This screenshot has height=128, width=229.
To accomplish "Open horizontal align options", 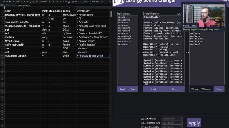I will pyautogui.click(x=85, y=2).
